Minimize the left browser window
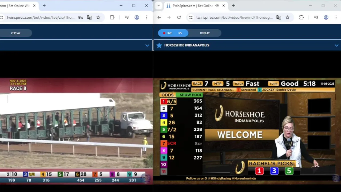 121,6
